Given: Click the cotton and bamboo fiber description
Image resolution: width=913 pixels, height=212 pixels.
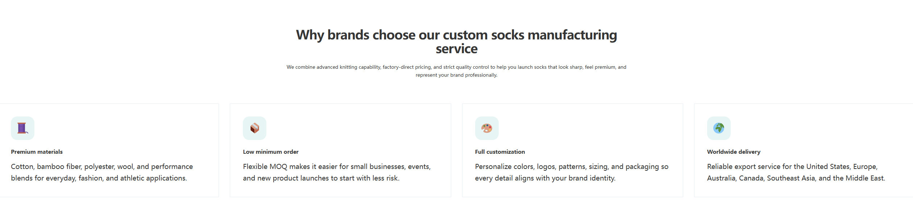Looking at the screenshot, I should (102, 172).
